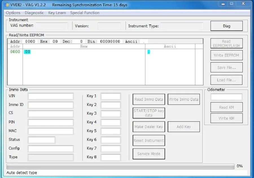The width and height of the screenshot is (254, 178).
Task: Focus the MAC input field
Action: pyautogui.click(x=51, y=131)
